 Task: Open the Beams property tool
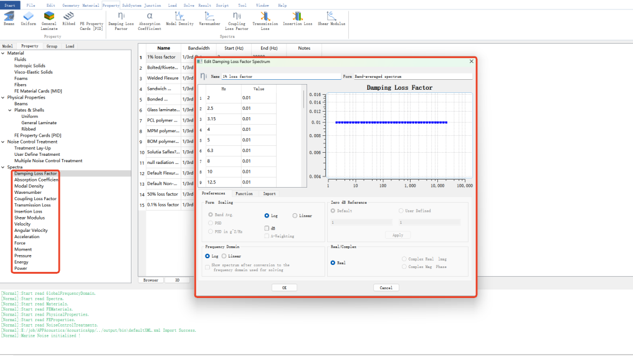(9, 19)
